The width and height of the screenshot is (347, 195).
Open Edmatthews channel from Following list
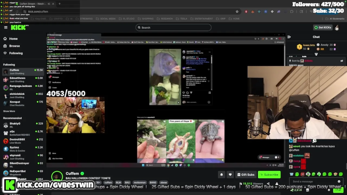click(x=23, y=80)
